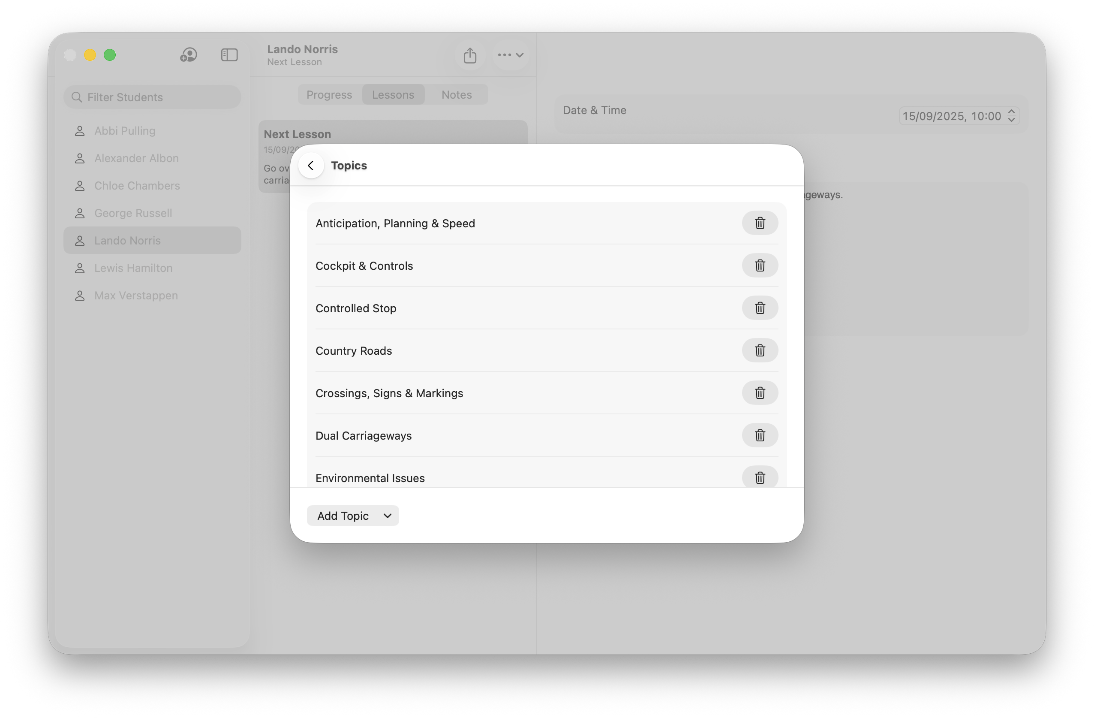Adjust the Date & Time stepper

[x=1011, y=116]
